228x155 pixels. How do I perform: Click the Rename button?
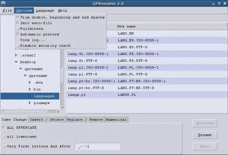[x=205, y=135]
